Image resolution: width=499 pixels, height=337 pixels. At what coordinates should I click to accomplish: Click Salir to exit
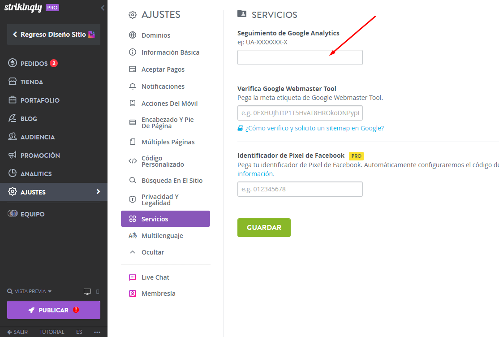click(17, 332)
